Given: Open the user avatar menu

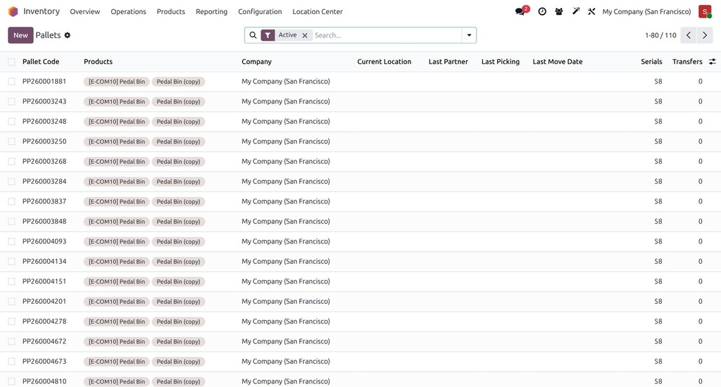Looking at the screenshot, I should [704, 11].
